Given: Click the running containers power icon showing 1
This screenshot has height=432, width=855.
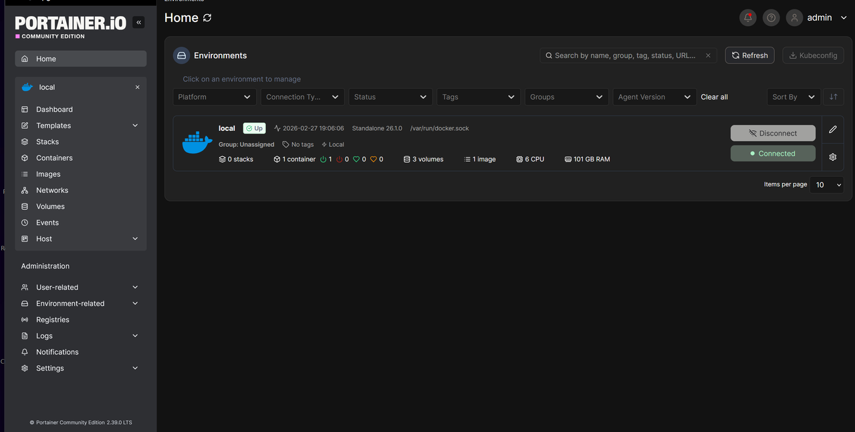Looking at the screenshot, I should pos(324,160).
